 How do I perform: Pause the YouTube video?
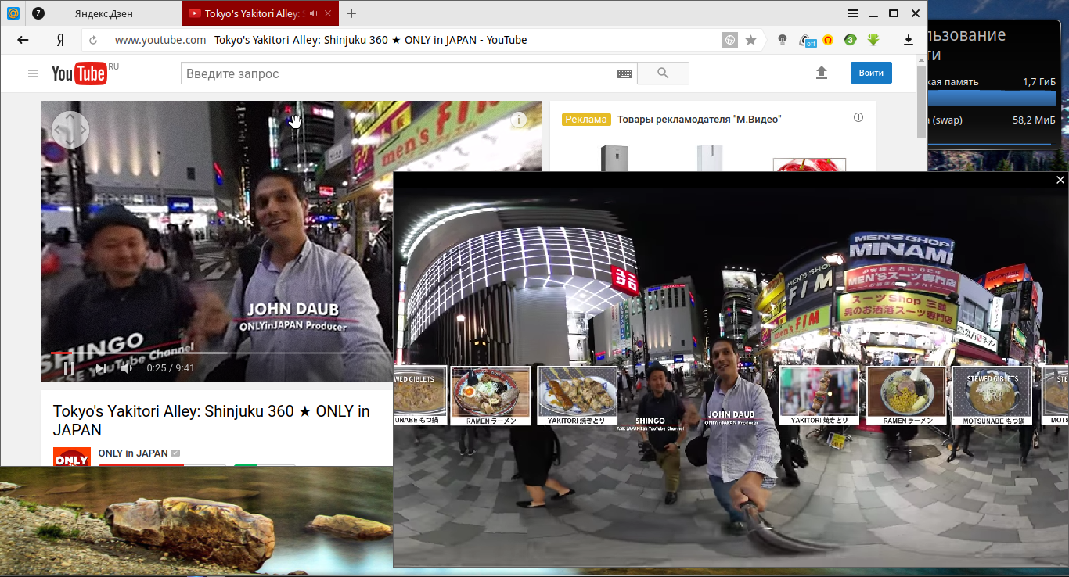(x=69, y=368)
